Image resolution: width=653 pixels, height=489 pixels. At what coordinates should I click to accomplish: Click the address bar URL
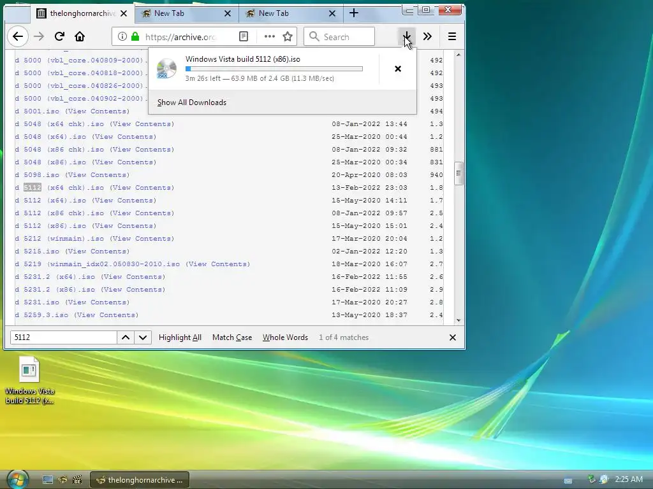pos(180,36)
